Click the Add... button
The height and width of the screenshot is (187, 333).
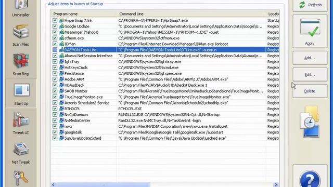(x=310, y=58)
